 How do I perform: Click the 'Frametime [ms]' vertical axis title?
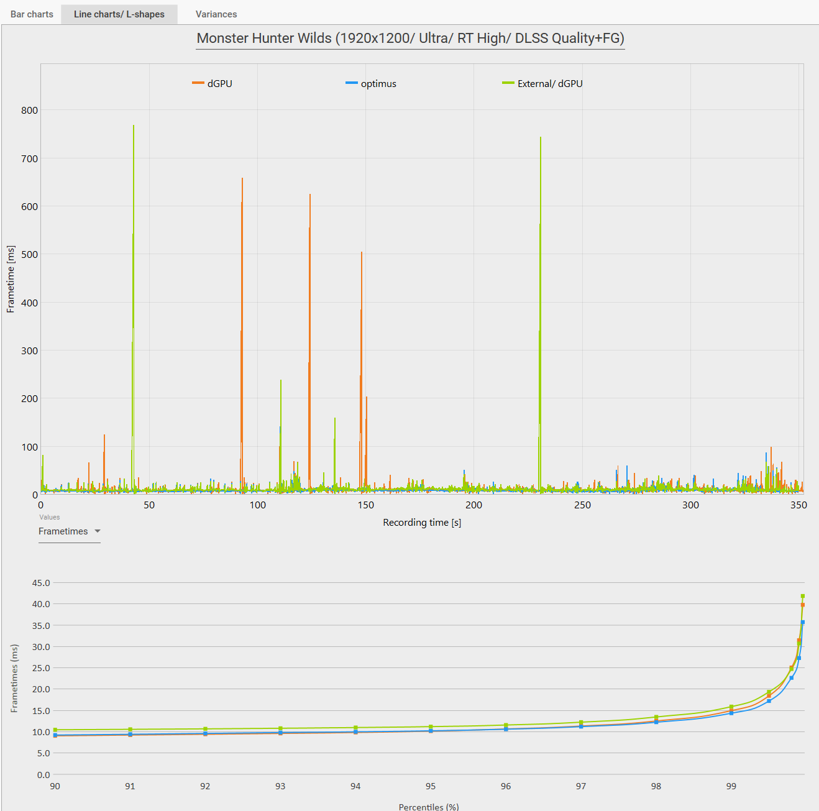coord(11,279)
